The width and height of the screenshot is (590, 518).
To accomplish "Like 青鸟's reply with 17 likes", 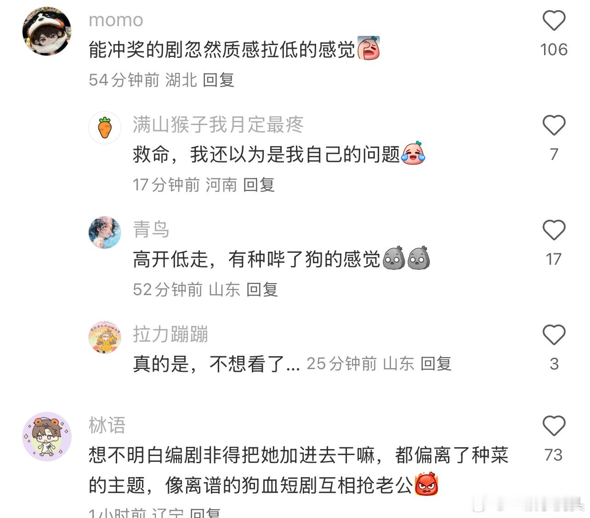I will tap(554, 230).
